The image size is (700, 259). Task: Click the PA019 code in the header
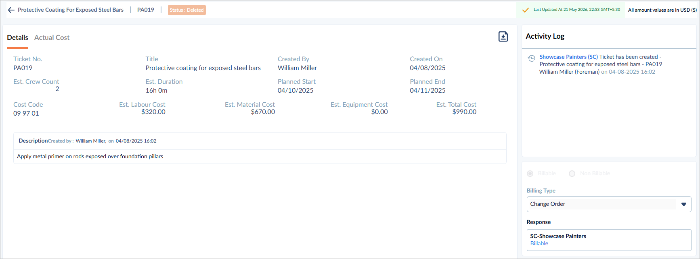click(146, 10)
